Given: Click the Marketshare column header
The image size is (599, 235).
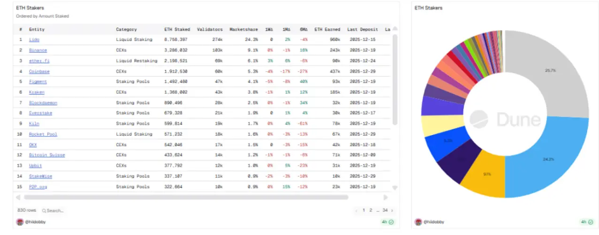Looking at the screenshot, I should click(243, 29).
